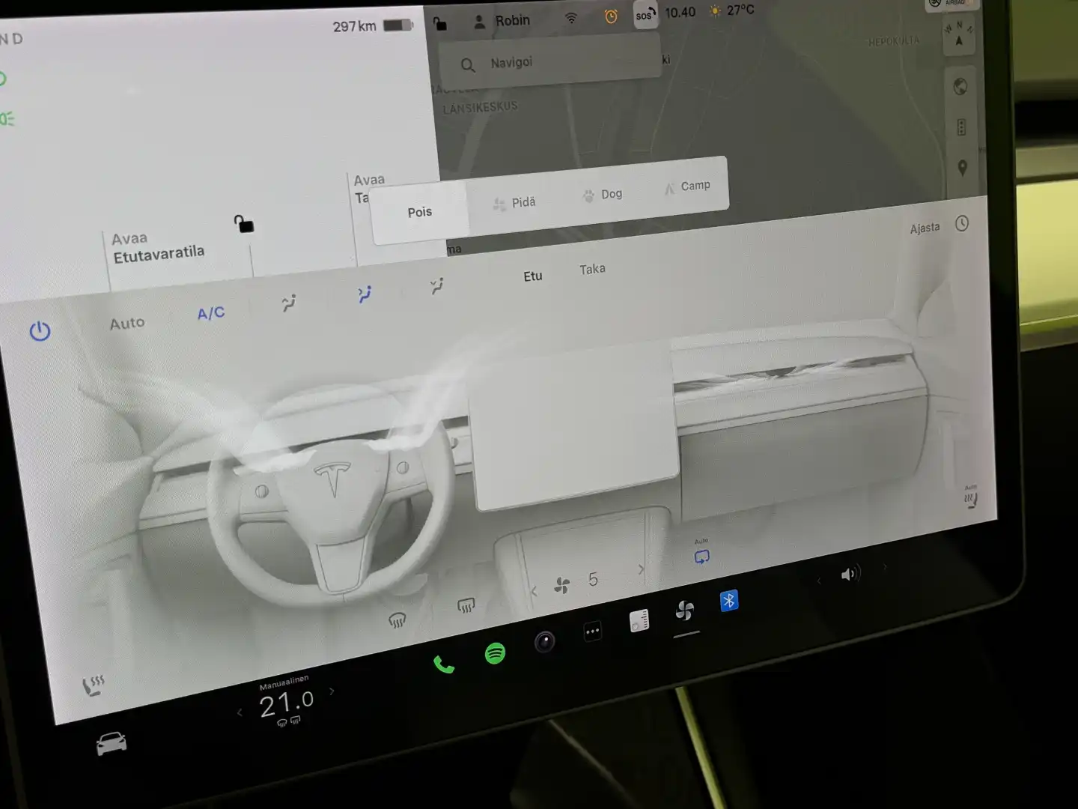Tap the battery level icon
The width and height of the screenshot is (1078, 809).
[398, 25]
